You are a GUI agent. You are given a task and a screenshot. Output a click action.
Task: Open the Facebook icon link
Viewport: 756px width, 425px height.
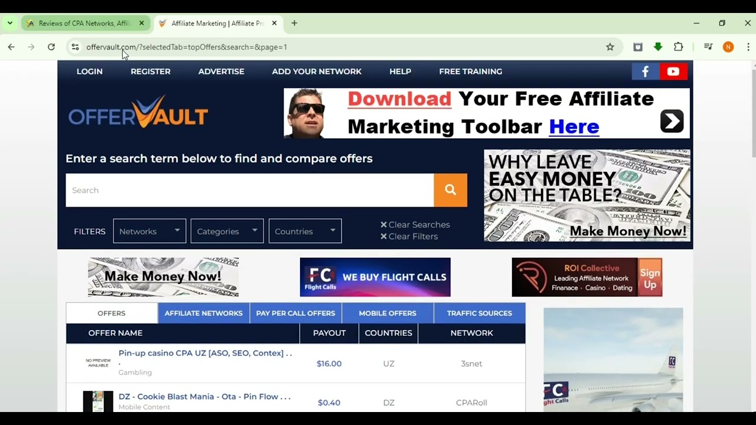click(646, 71)
